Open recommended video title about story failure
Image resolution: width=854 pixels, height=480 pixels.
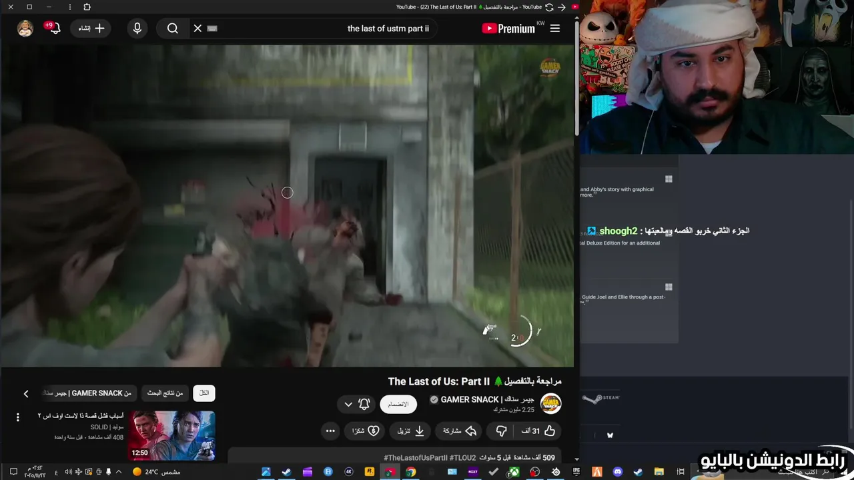click(x=81, y=416)
